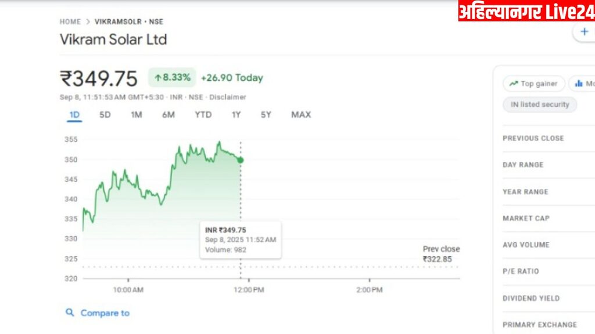Switch to the 1M chart tab

coord(137,115)
